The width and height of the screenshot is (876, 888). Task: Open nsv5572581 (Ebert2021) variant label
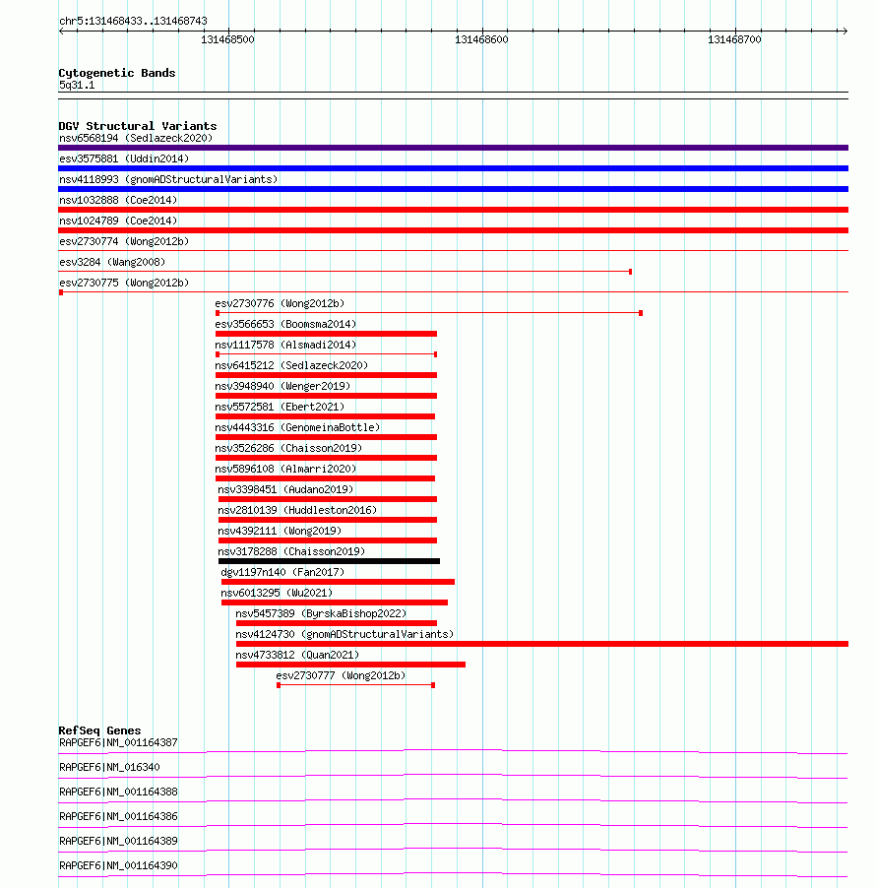coord(280,407)
